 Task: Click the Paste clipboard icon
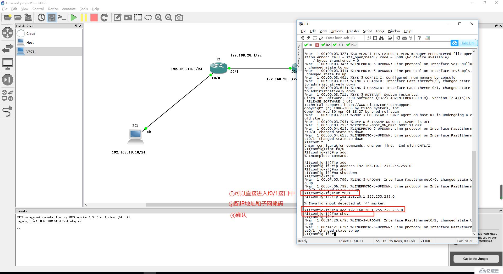[375, 38]
